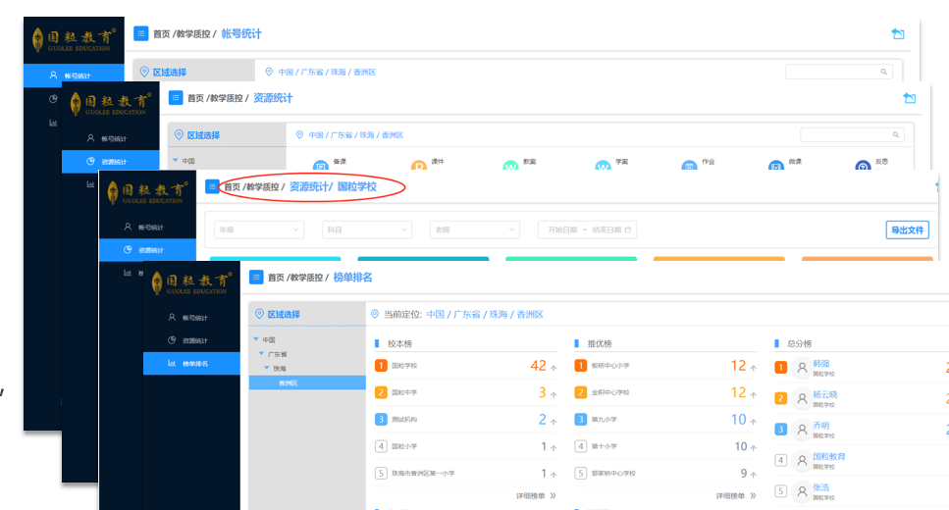Screen dimensions: 949x510
Task: Click the back arrow icon in the 资源统计 window
Action: click(x=909, y=98)
